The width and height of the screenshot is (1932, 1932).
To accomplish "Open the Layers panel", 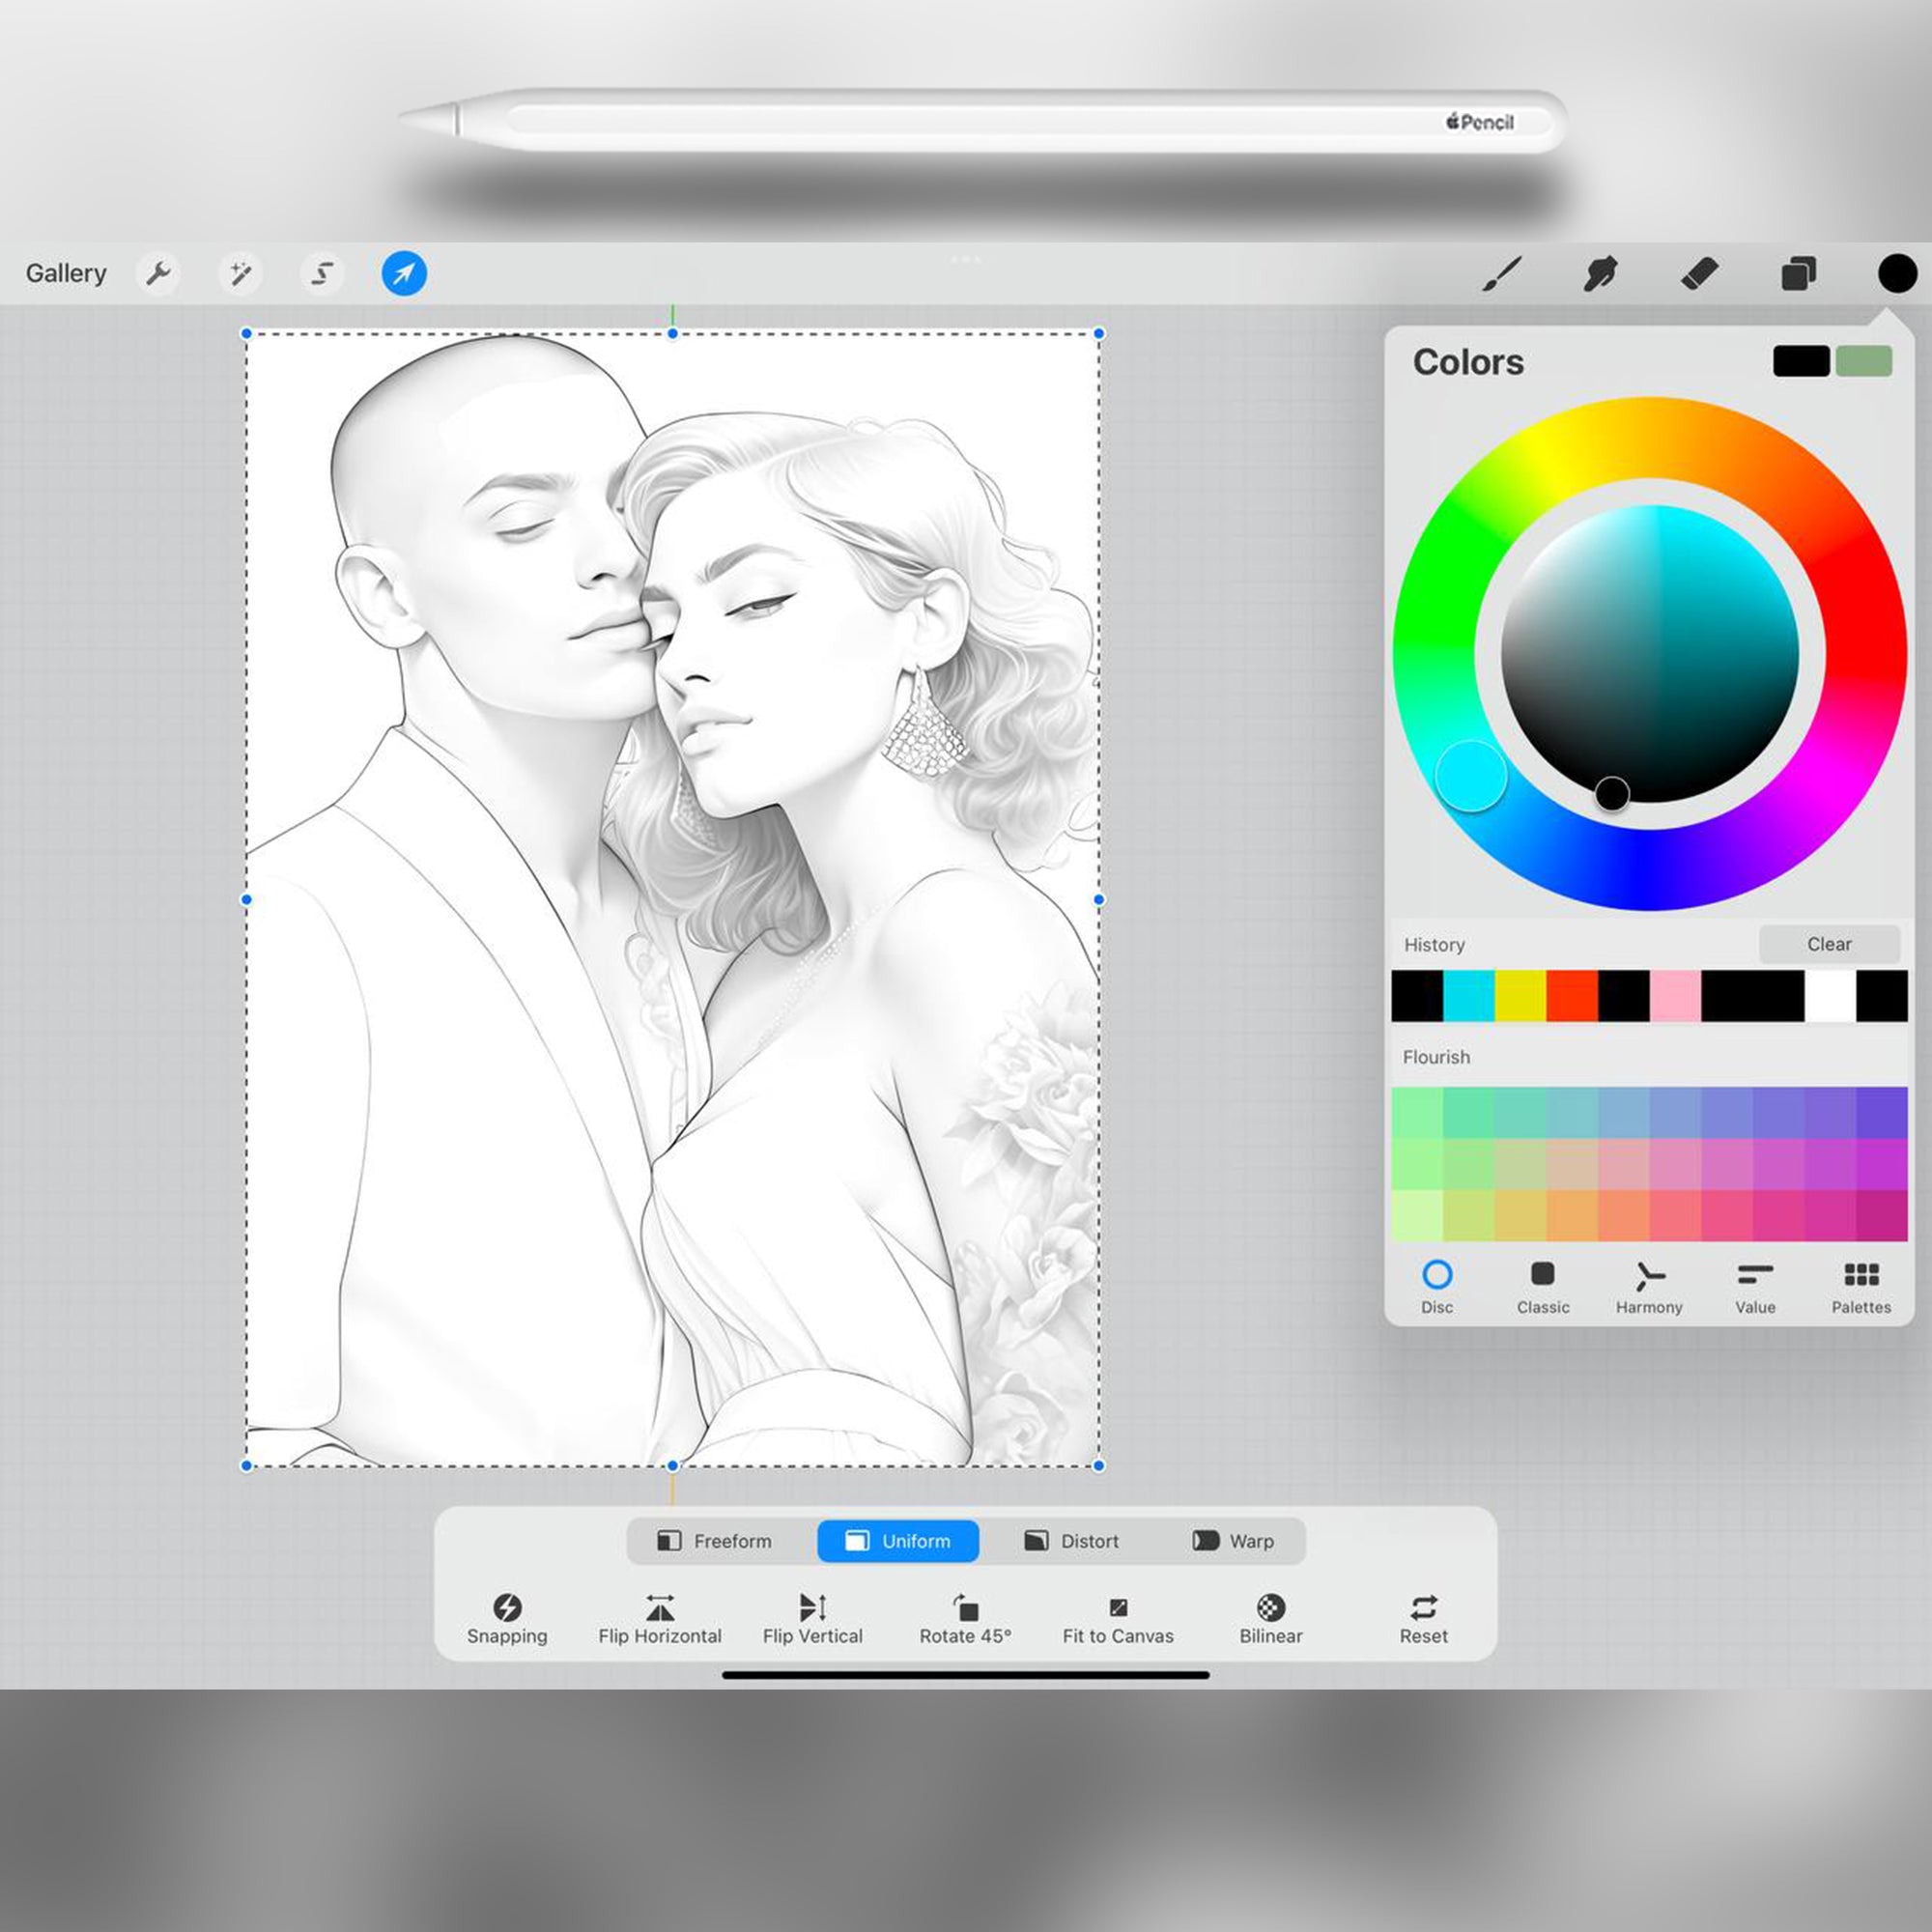I will 1798,273.
